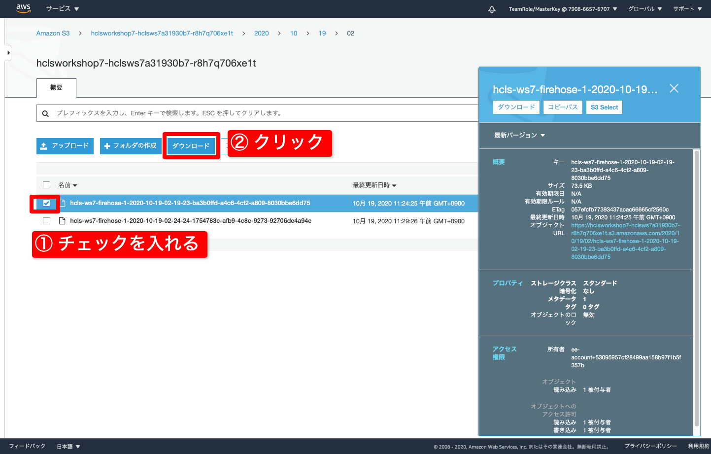Viewport: 711px width, 454px height.
Task: Click ダウンロード in the details panel
Action: 516,107
